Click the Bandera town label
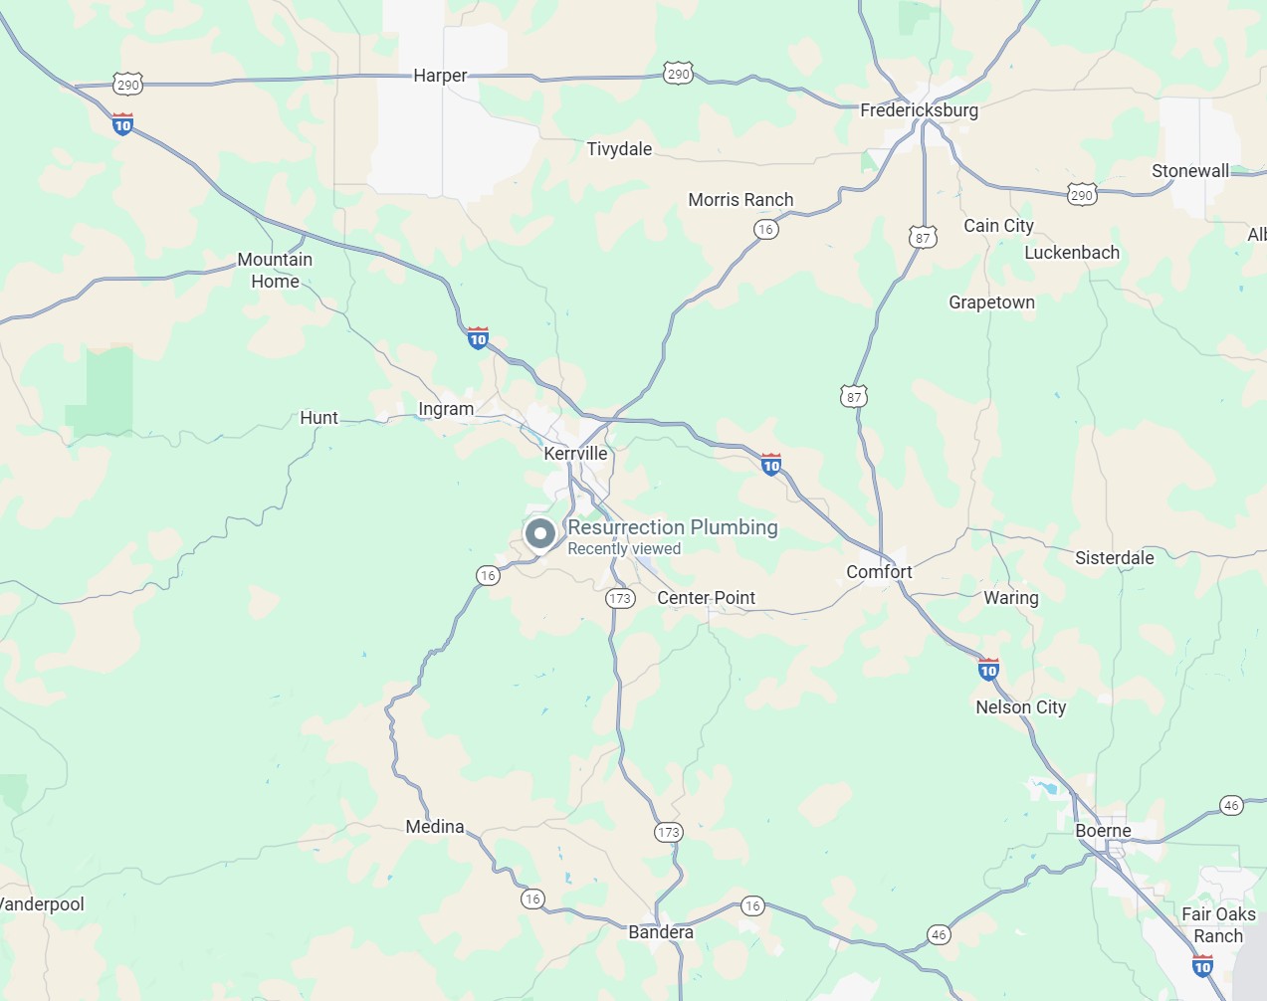The image size is (1267, 1001). (x=661, y=932)
